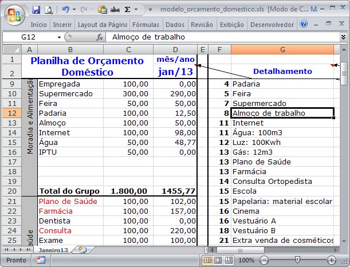This screenshot has width=350, height=267.
Task: Switch to the Início ribbon tab
Action: point(38,25)
